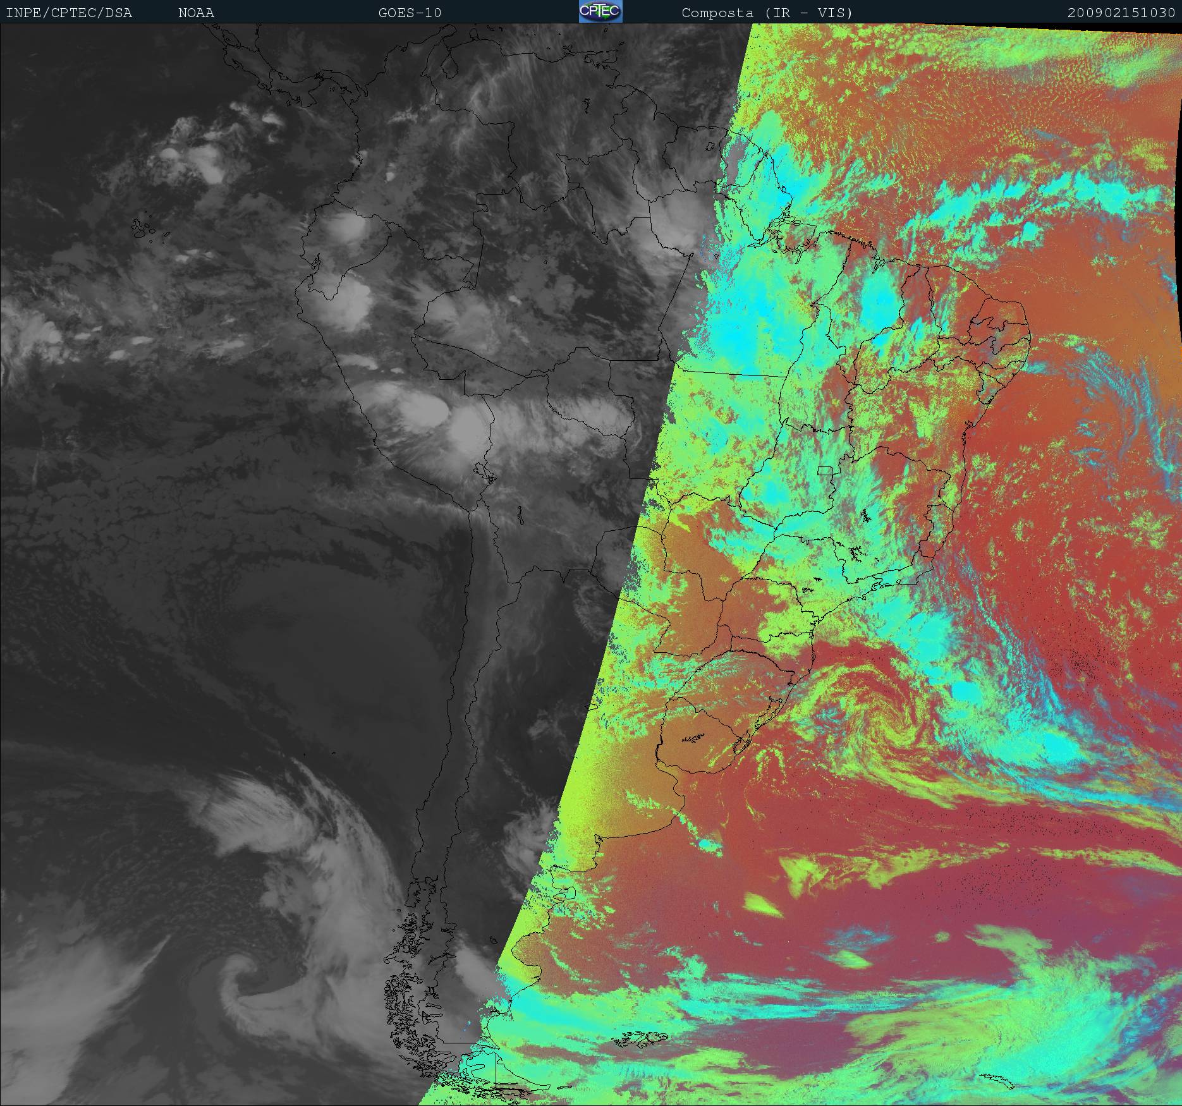The image size is (1182, 1106).
Task: Click the 'GOES-10' satellite label
Action: pos(410,13)
